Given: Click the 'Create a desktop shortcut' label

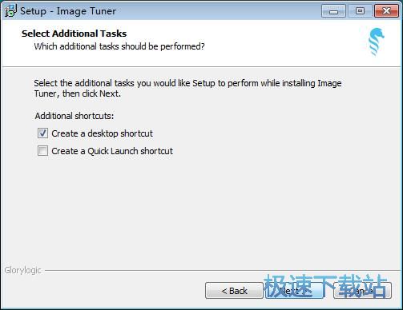Looking at the screenshot, I should pos(102,133).
